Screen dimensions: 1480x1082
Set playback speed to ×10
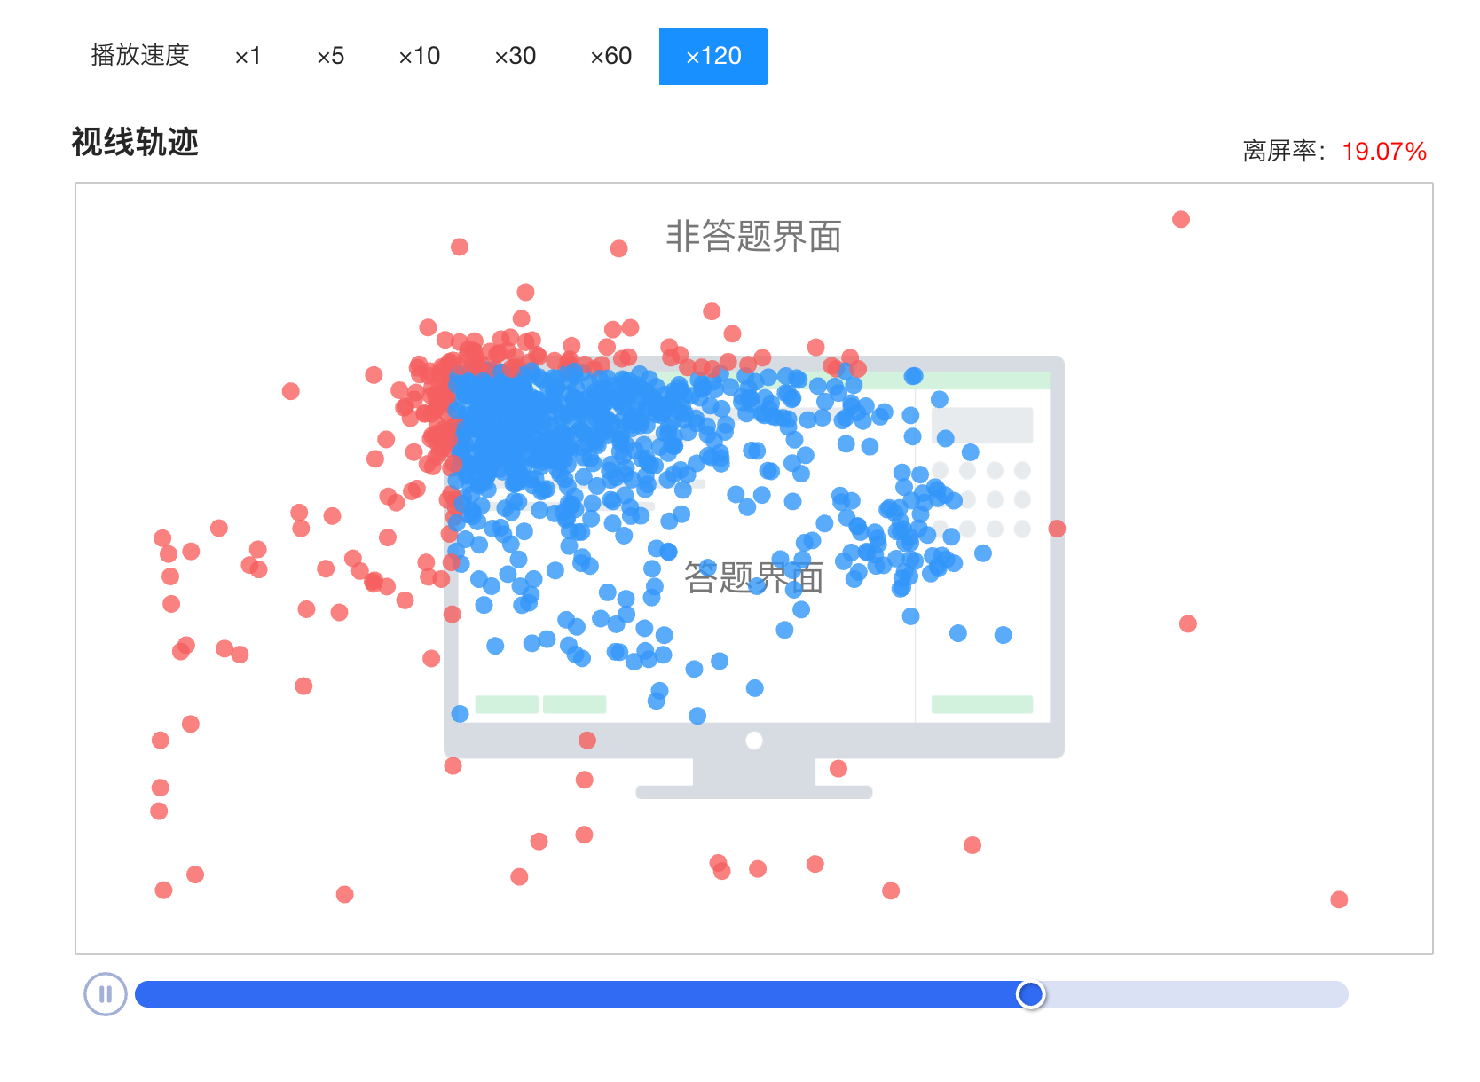click(x=419, y=57)
